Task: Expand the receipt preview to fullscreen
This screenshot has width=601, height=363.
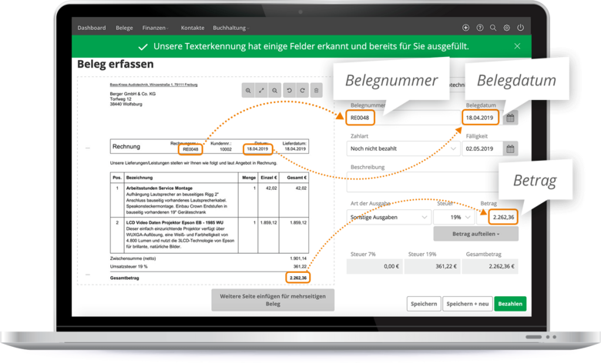Action: [x=261, y=91]
